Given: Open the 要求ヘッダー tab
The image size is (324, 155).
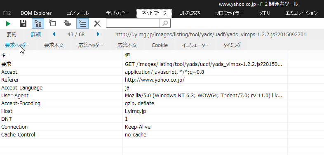Looking at the screenshot, I should [17, 45].
